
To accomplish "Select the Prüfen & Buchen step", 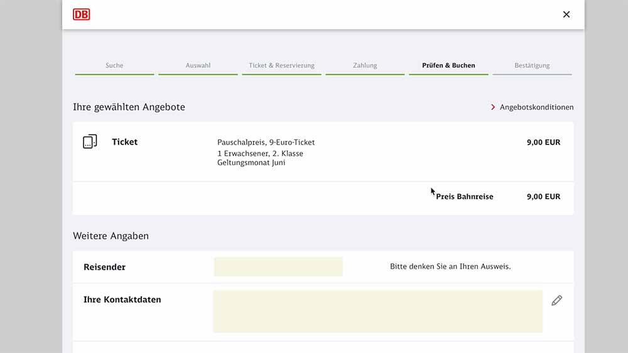I will tap(448, 65).
